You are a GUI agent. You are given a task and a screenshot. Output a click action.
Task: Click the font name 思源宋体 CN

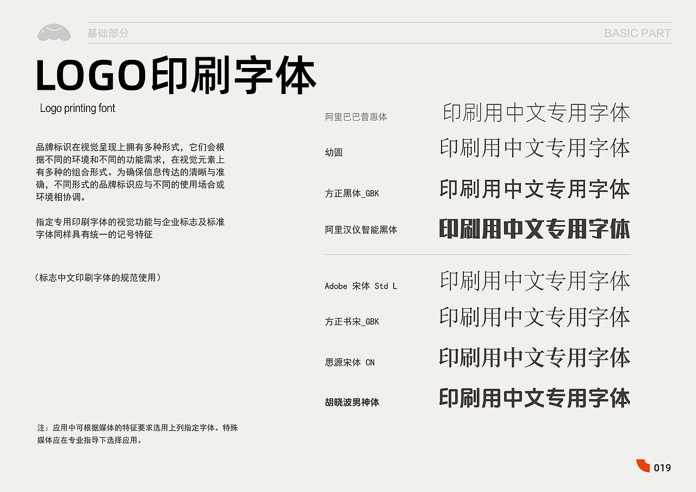[x=350, y=363]
